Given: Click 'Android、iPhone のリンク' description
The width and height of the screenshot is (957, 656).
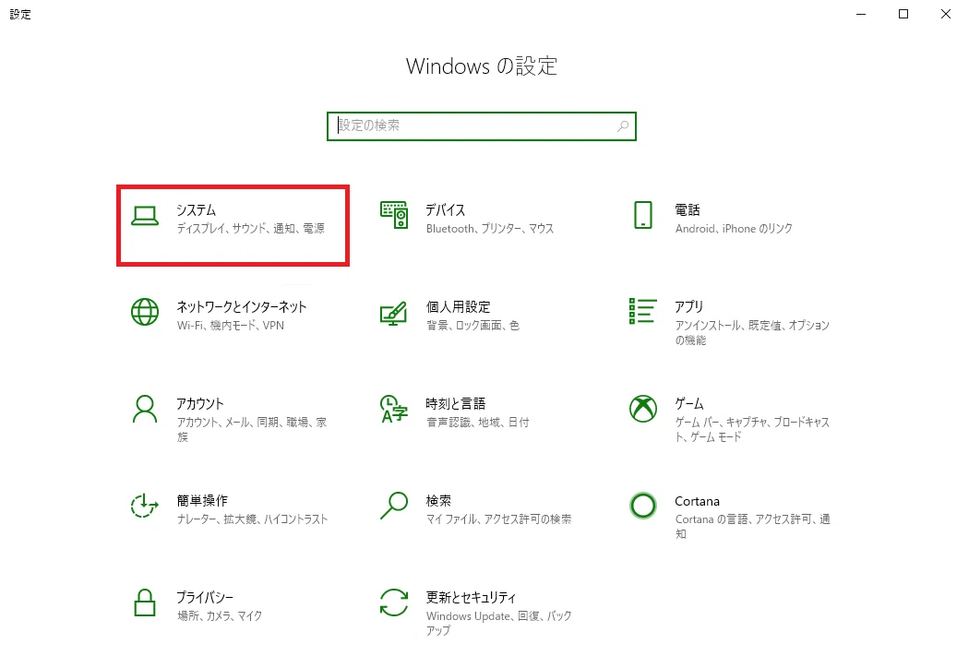Looking at the screenshot, I should 734,228.
